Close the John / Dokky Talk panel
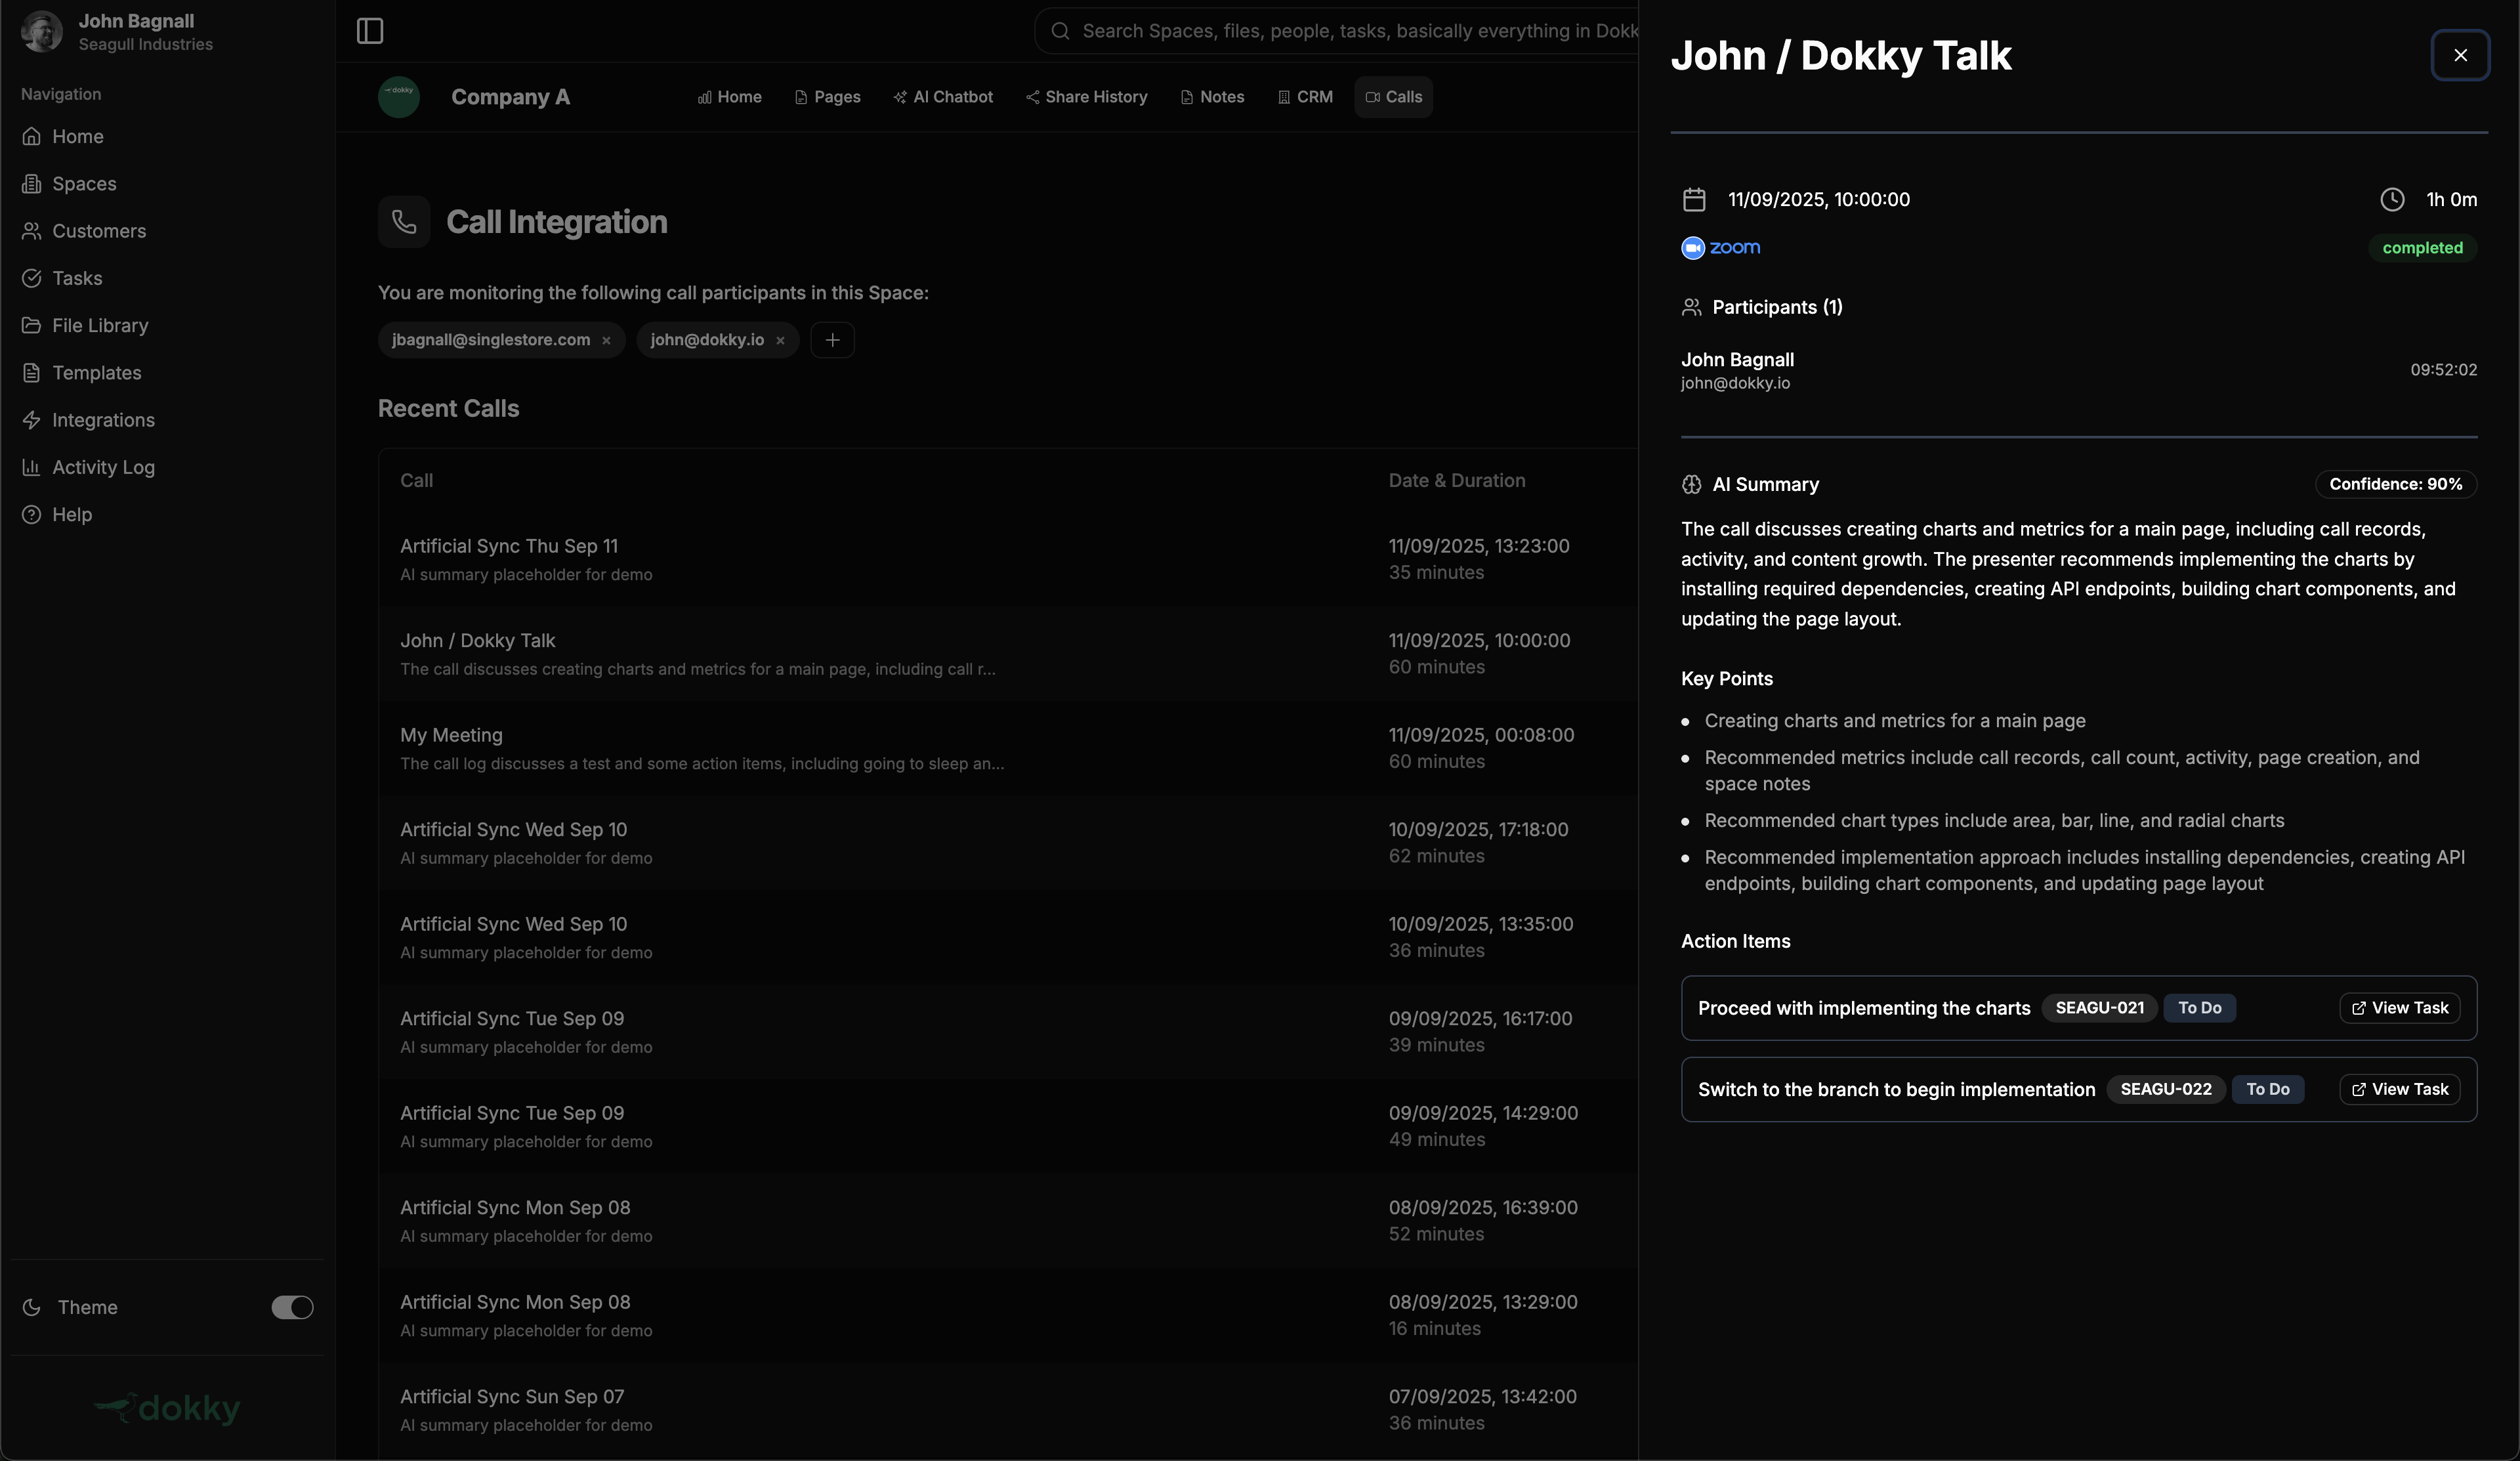 2460,55
